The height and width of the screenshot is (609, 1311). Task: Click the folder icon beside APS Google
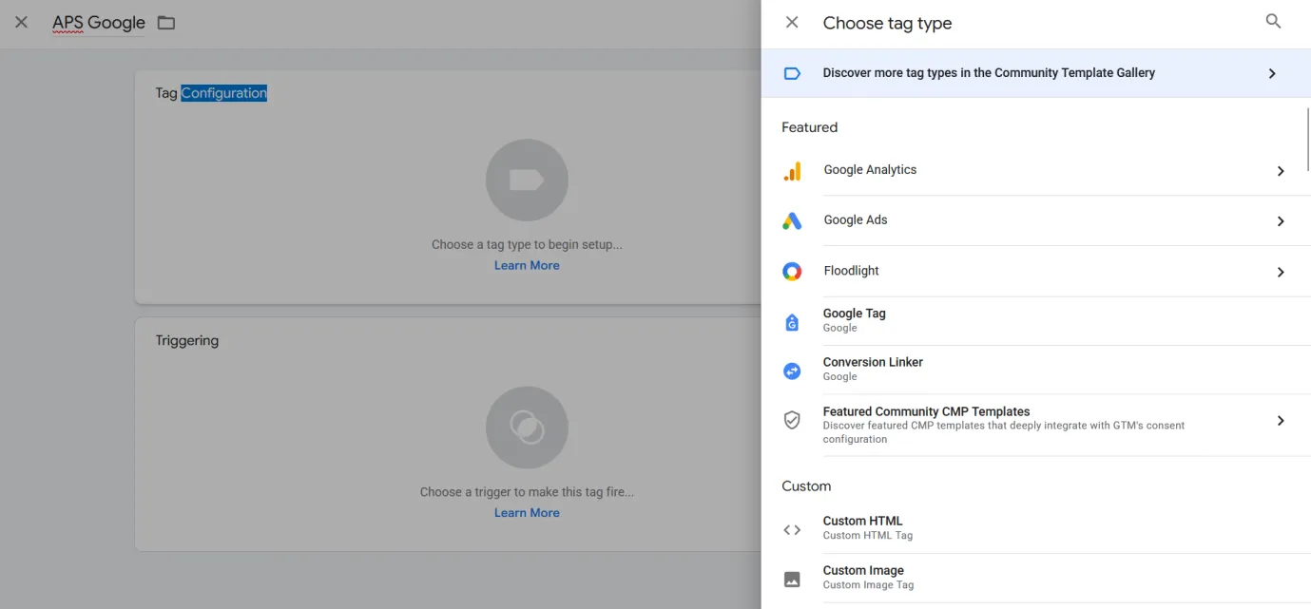point(166,23)
